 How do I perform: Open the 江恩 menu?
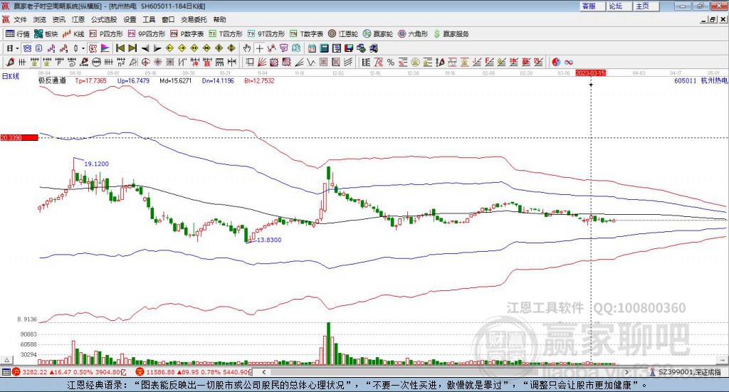78,19
